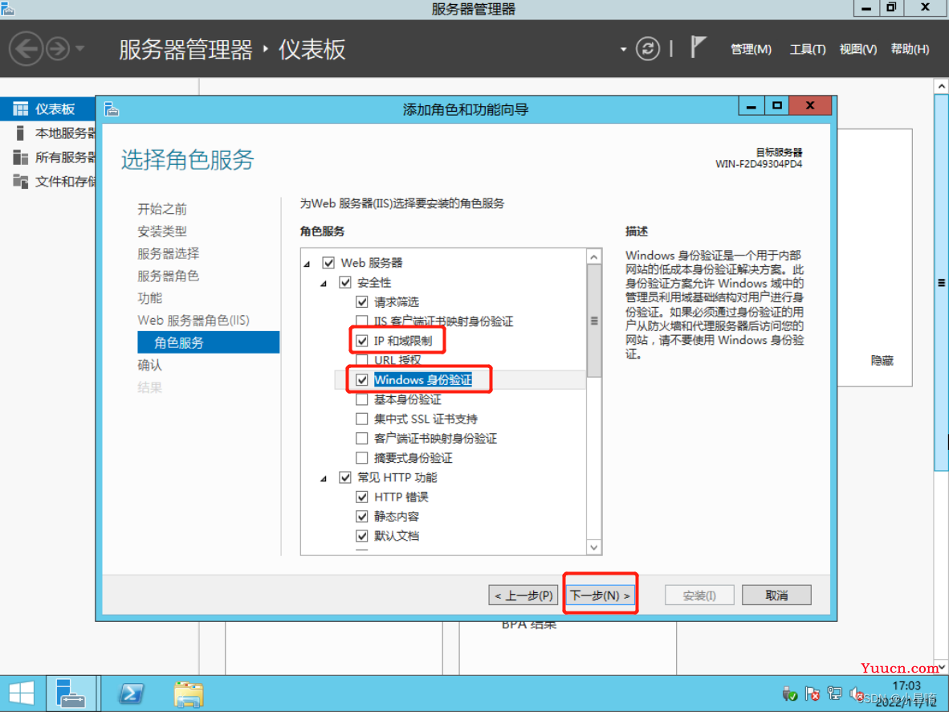
Task: Go to the 服务器角色 wizard step
Action: tap(169, 276)
